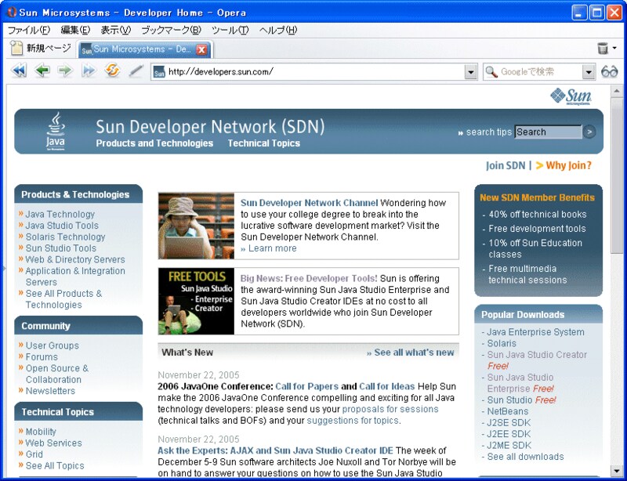Screen dimensions: 627x481
Task: Click the 新規ページ new tab button
Action: (41, 49)
